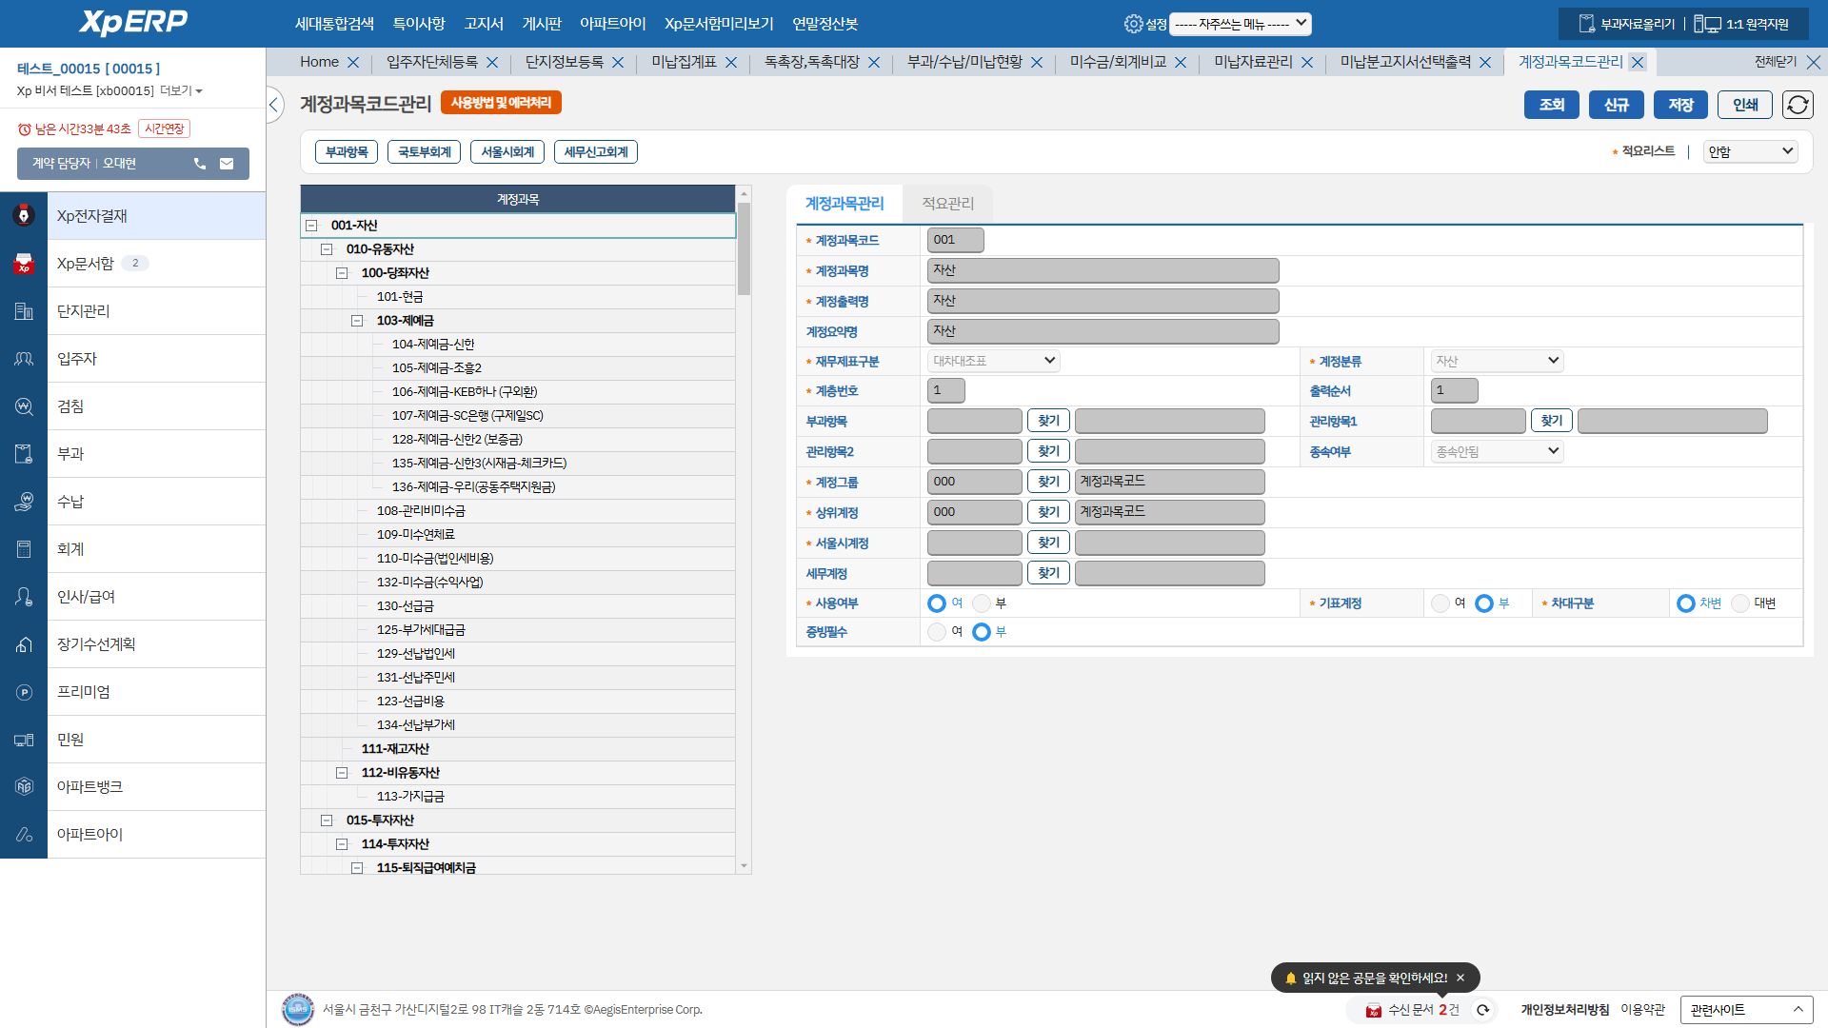This screenshot has width=1828, height=1028.
Task: Open the 미납집계표 tab
Action: pyautogui.click(x=684, y=62)
